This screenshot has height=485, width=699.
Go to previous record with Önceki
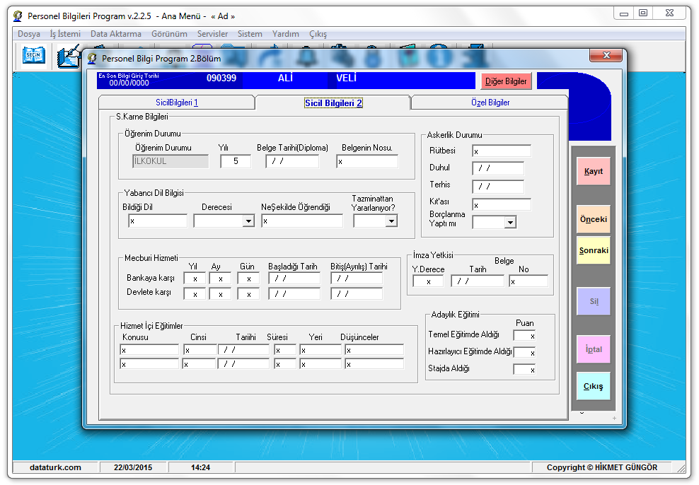(594, 219)
